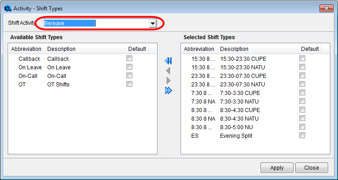Tick Default checkbox for 8:30-5:00 NU
This screenshot has width=338, height=180.
[302, 127]
